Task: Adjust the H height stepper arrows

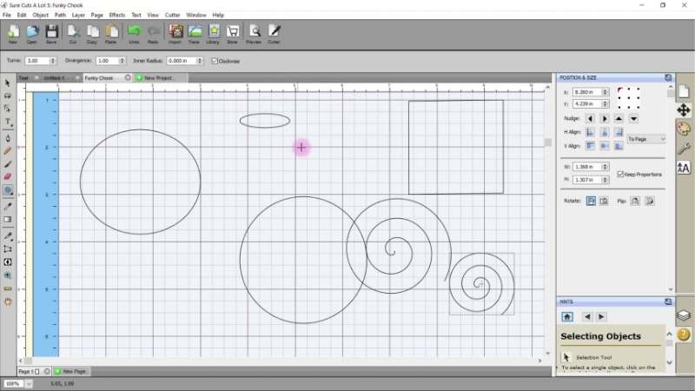Action: (x=605, y=180)
